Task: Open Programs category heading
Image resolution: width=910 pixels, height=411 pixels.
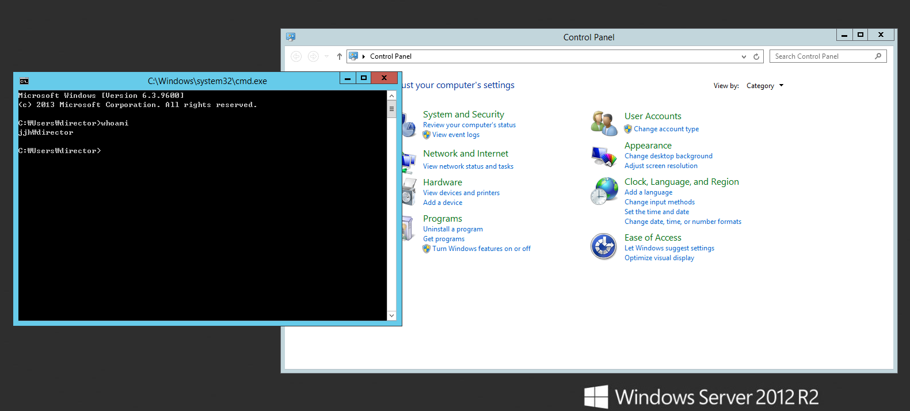Action: tap(443, 219)
